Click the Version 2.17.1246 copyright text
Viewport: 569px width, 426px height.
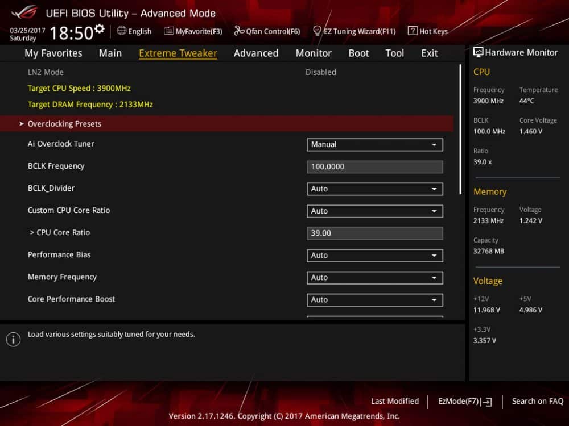[284, 416]
